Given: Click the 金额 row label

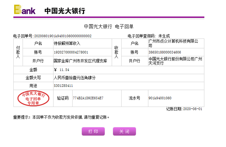Looking at the screenshot, I should 33,70.
